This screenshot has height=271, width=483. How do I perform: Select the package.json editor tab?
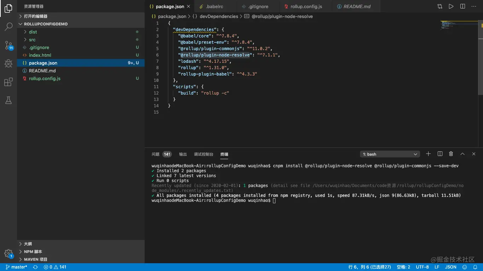coord(170,6)
